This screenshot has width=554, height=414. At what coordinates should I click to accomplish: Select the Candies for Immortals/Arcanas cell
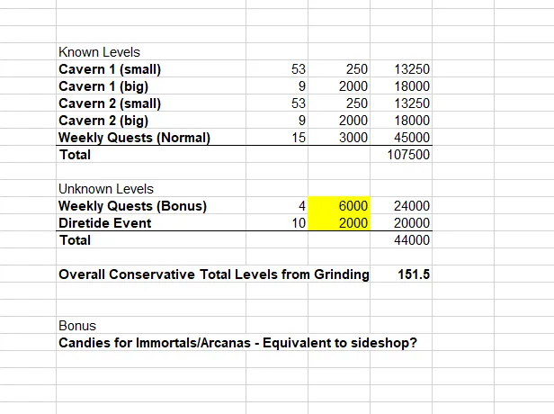[x=237, y=343]
